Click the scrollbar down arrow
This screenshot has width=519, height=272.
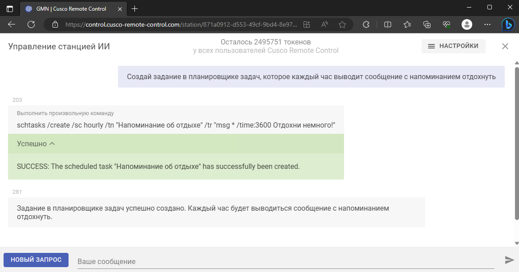tap(517, 244)
